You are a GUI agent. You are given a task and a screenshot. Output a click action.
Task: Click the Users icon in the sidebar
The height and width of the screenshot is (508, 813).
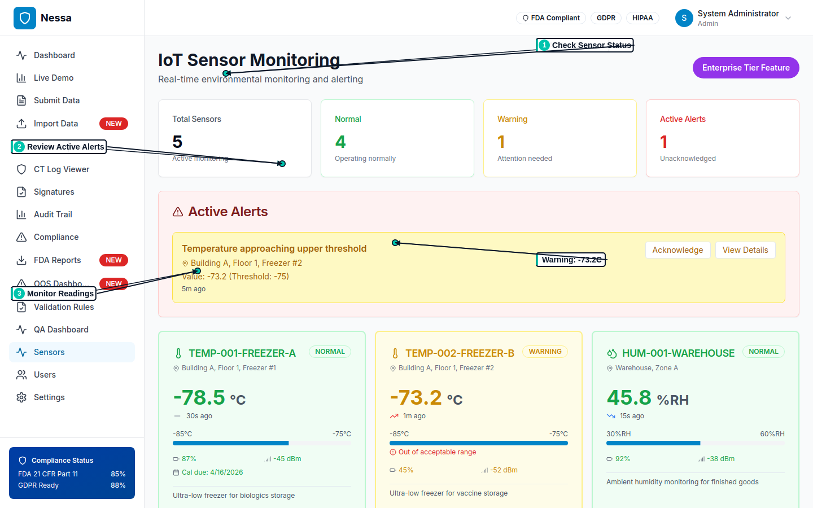tap(21, 374)
